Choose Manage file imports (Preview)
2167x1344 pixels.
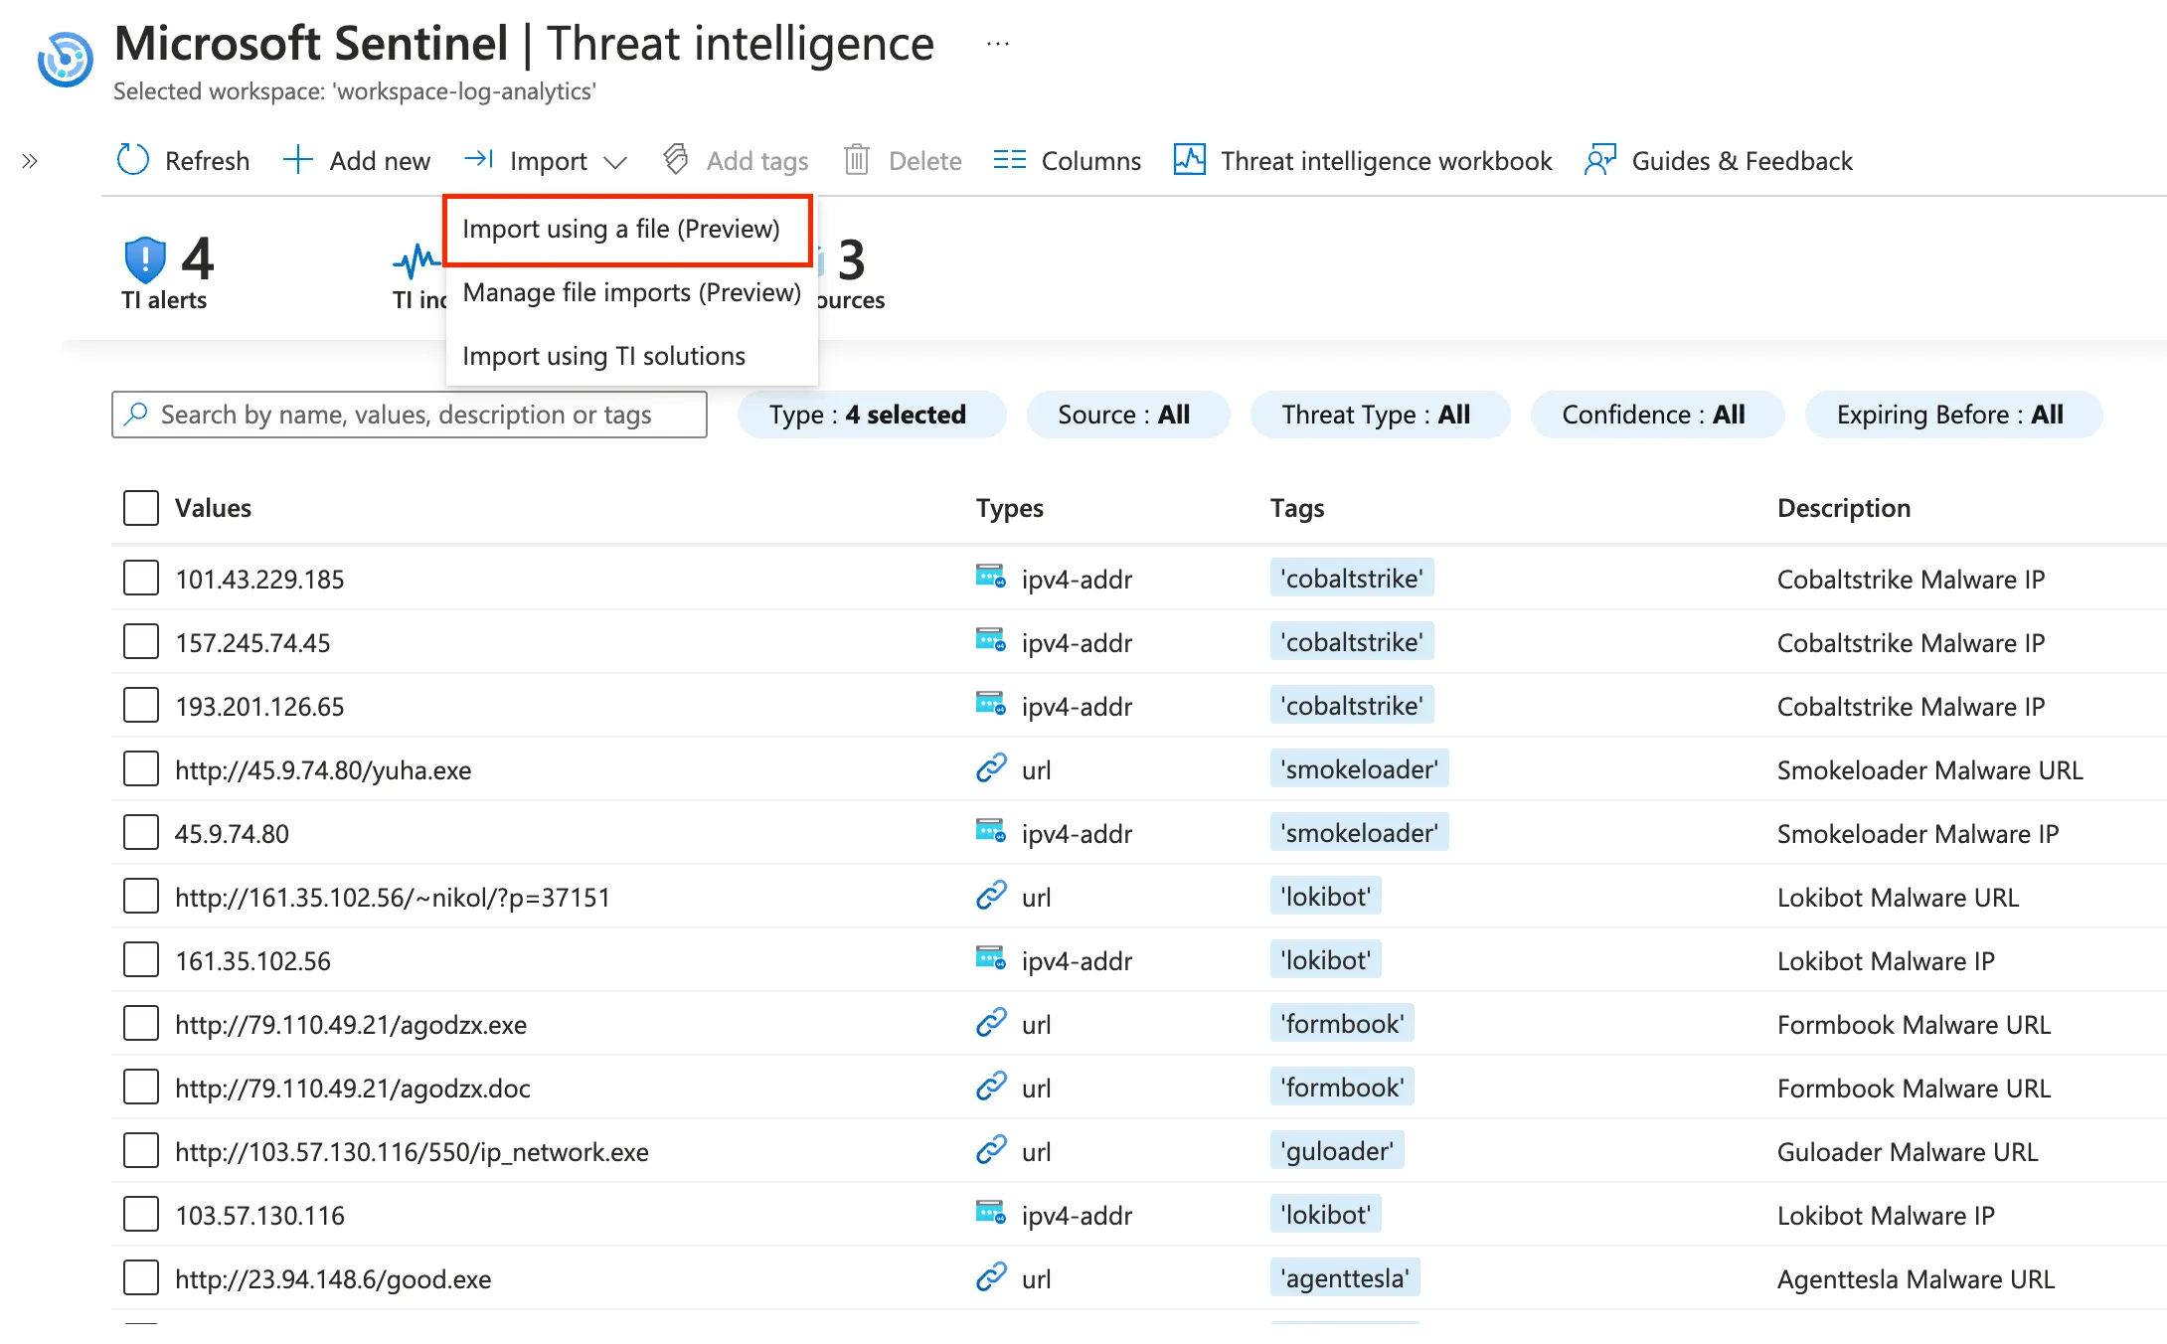click(632, 292)
